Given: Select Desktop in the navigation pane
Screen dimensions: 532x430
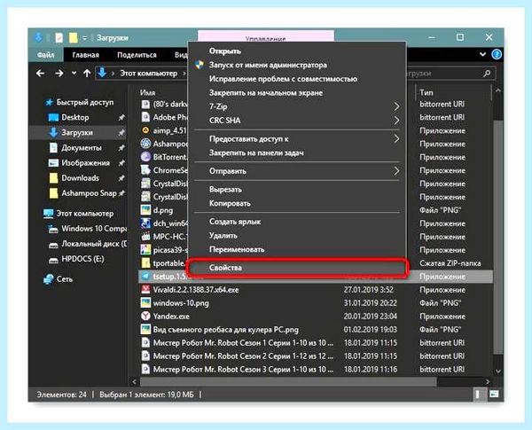Looking at the screenshot, I should click(75, 117).
